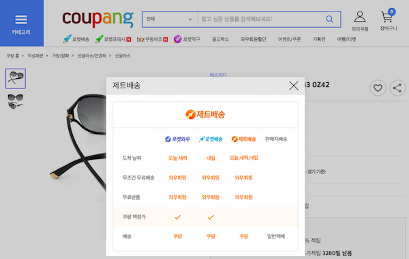Close the 제트배송 popup
Image resolution: width=409 pixels, height=259 pixels.
(x=294, y=85)
